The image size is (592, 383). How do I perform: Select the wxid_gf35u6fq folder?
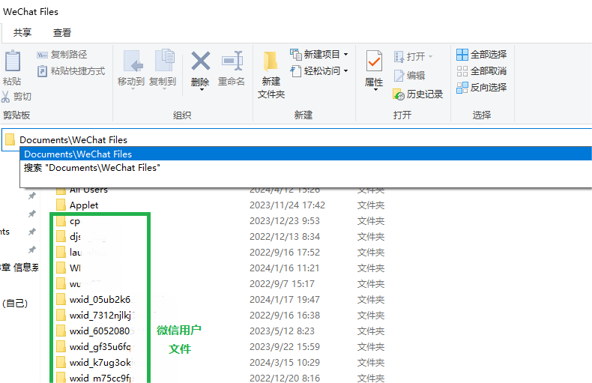coord(100,347)
